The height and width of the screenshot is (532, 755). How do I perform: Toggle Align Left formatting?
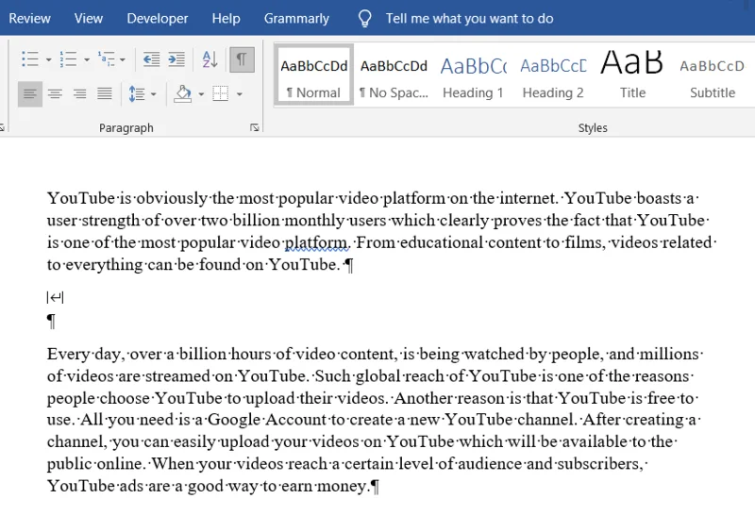tap(30, 93)
